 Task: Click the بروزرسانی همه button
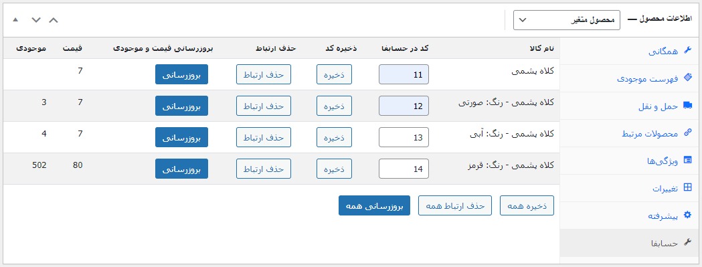point(374,205)
